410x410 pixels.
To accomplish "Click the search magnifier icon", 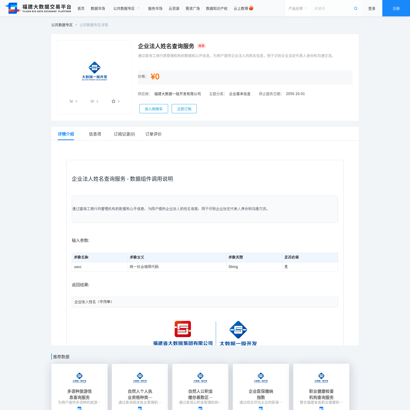I will 356,8.
